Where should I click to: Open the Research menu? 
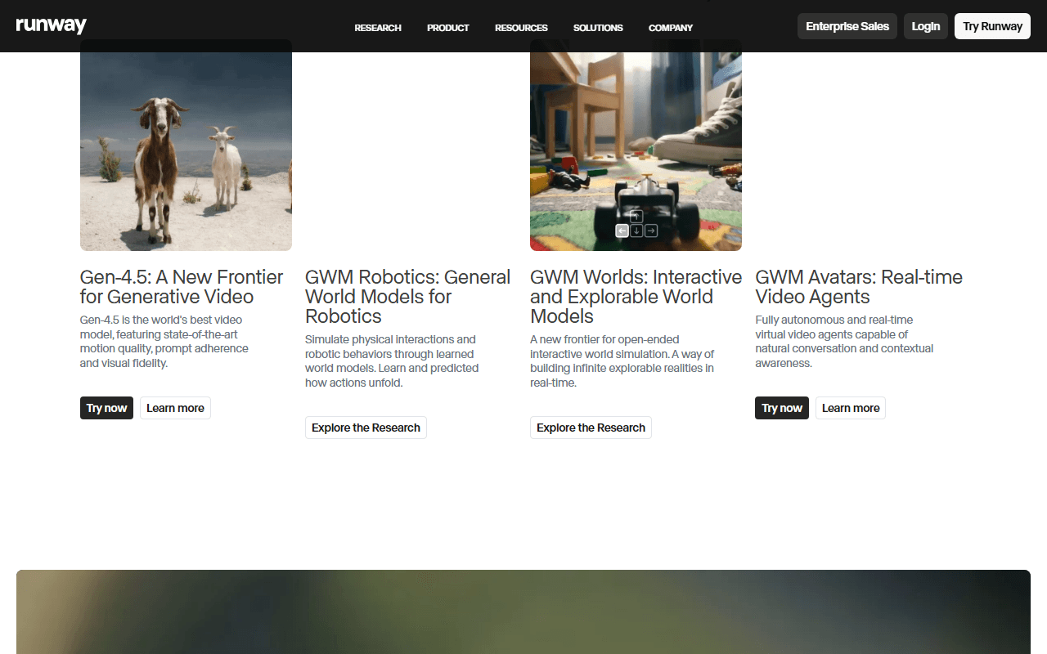click(x=378, y=28)
